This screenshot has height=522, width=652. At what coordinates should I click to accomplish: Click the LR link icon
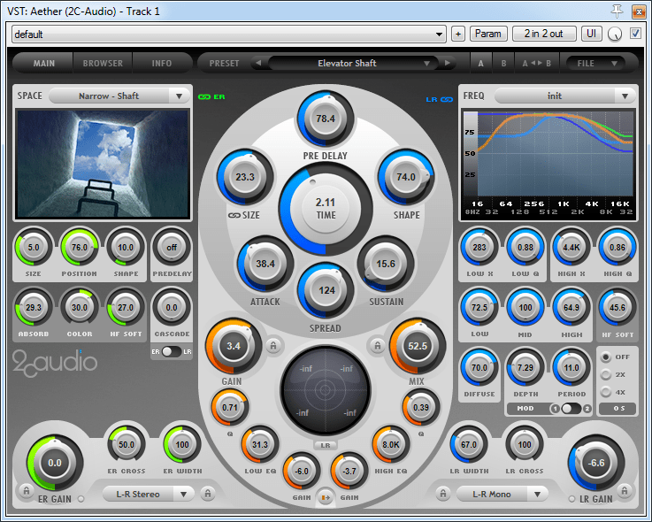click(447, 99)
